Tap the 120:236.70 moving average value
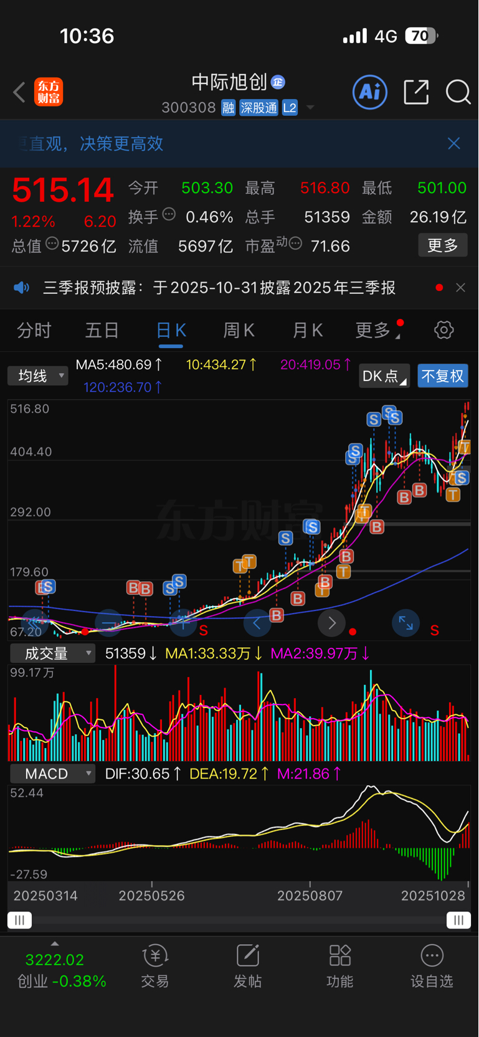Image resolution: width=479 pixels, height=1037 pixels. 123,387
